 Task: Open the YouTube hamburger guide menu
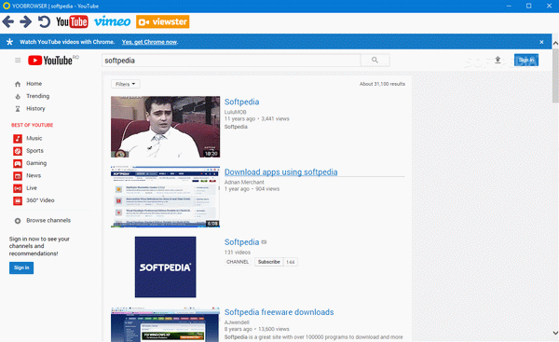(x=18, y=61)
